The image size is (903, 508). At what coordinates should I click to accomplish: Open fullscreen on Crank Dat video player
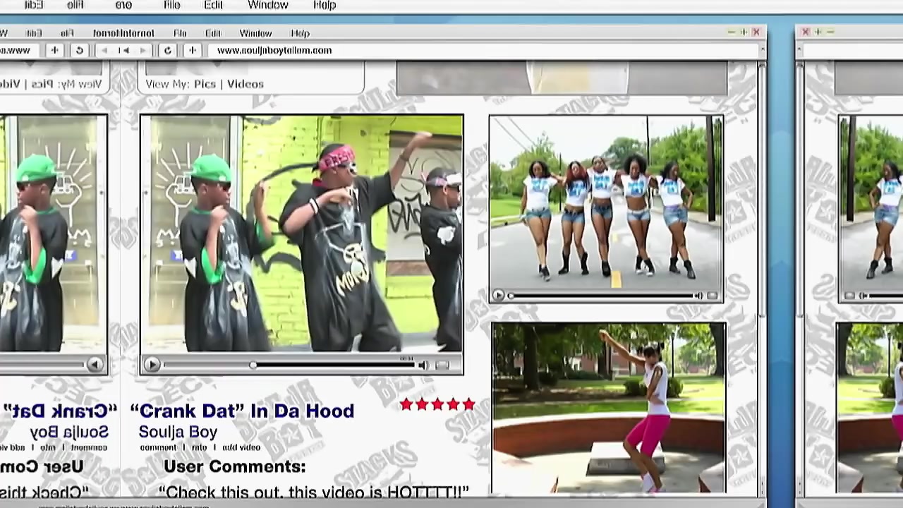(442, 365)
